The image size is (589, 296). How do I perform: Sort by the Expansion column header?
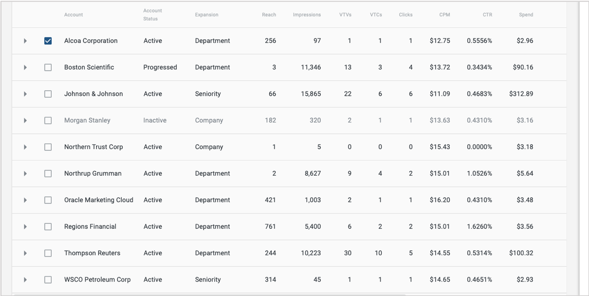click(x=207, y=15)
